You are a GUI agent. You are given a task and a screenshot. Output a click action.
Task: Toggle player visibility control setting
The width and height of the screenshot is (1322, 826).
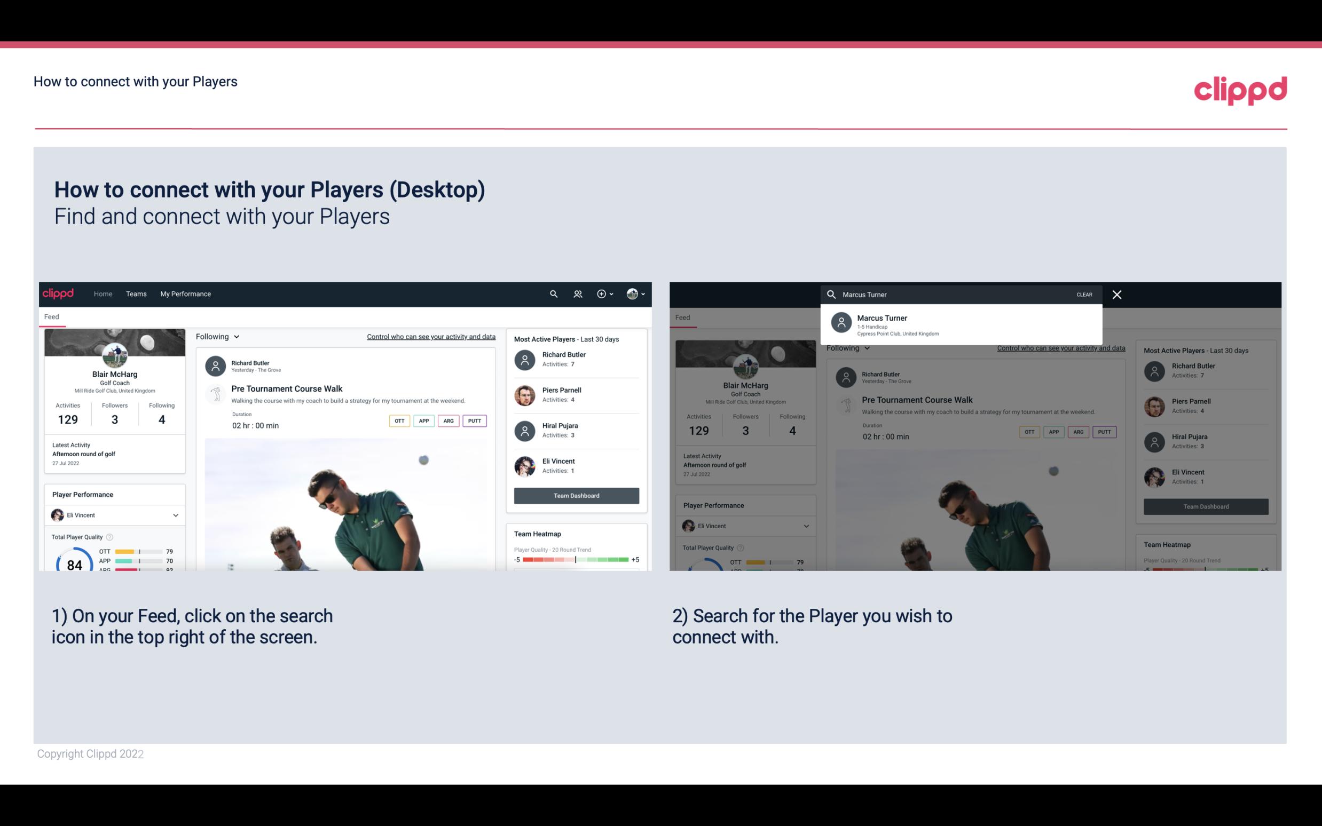pyautogui.click(x=429, y=336)
